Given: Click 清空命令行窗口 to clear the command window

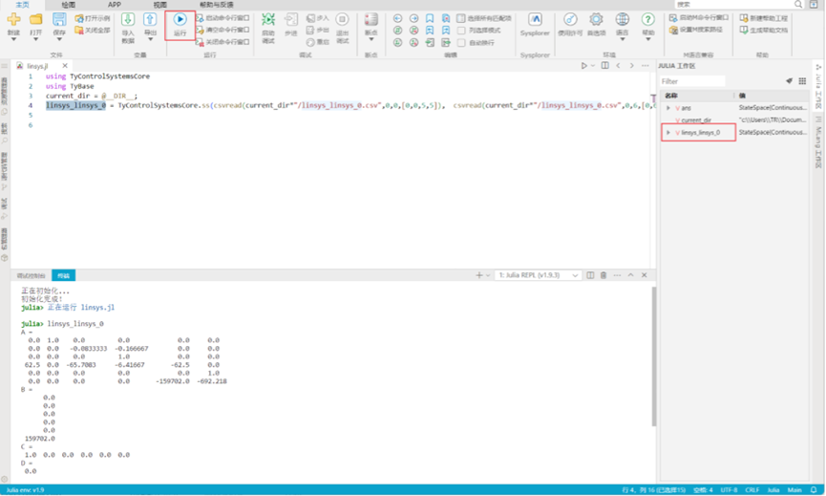Looking at the screenshot, I should pyautogui.click(x=222, y=30).
